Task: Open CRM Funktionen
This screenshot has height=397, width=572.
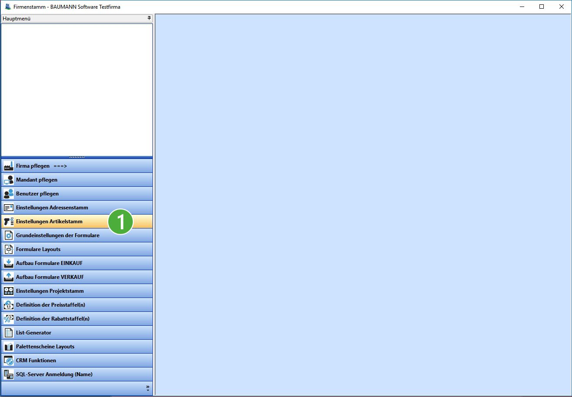Action: [77, 361]
